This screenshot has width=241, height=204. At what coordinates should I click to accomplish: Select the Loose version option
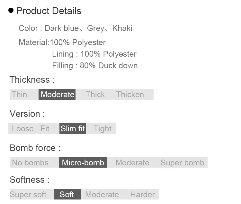point(23,129)
